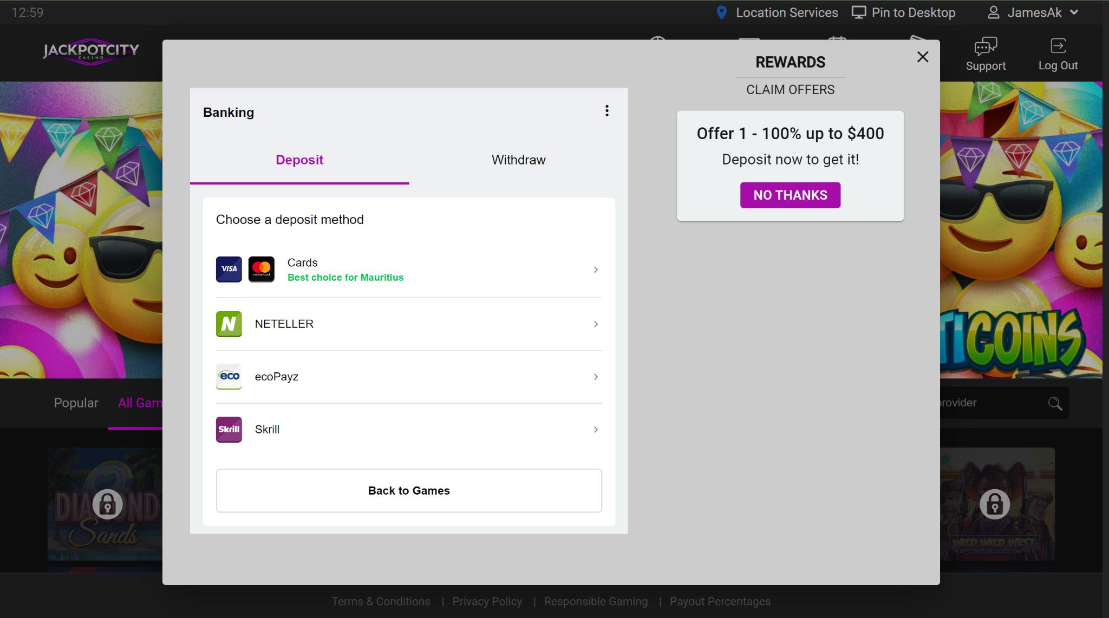Screen dimensions: 1109x618
Task: Click the search magnifier icon
Action: click(1055, 403)
